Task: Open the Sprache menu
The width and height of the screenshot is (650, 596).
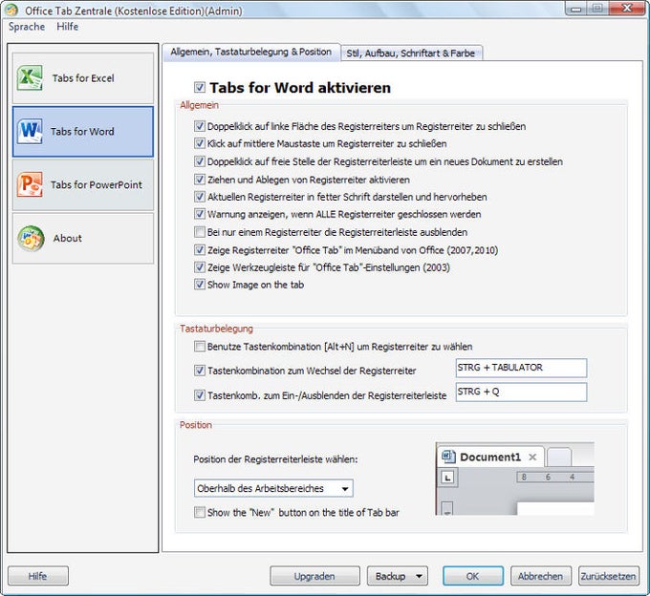Action: [27, 27]
